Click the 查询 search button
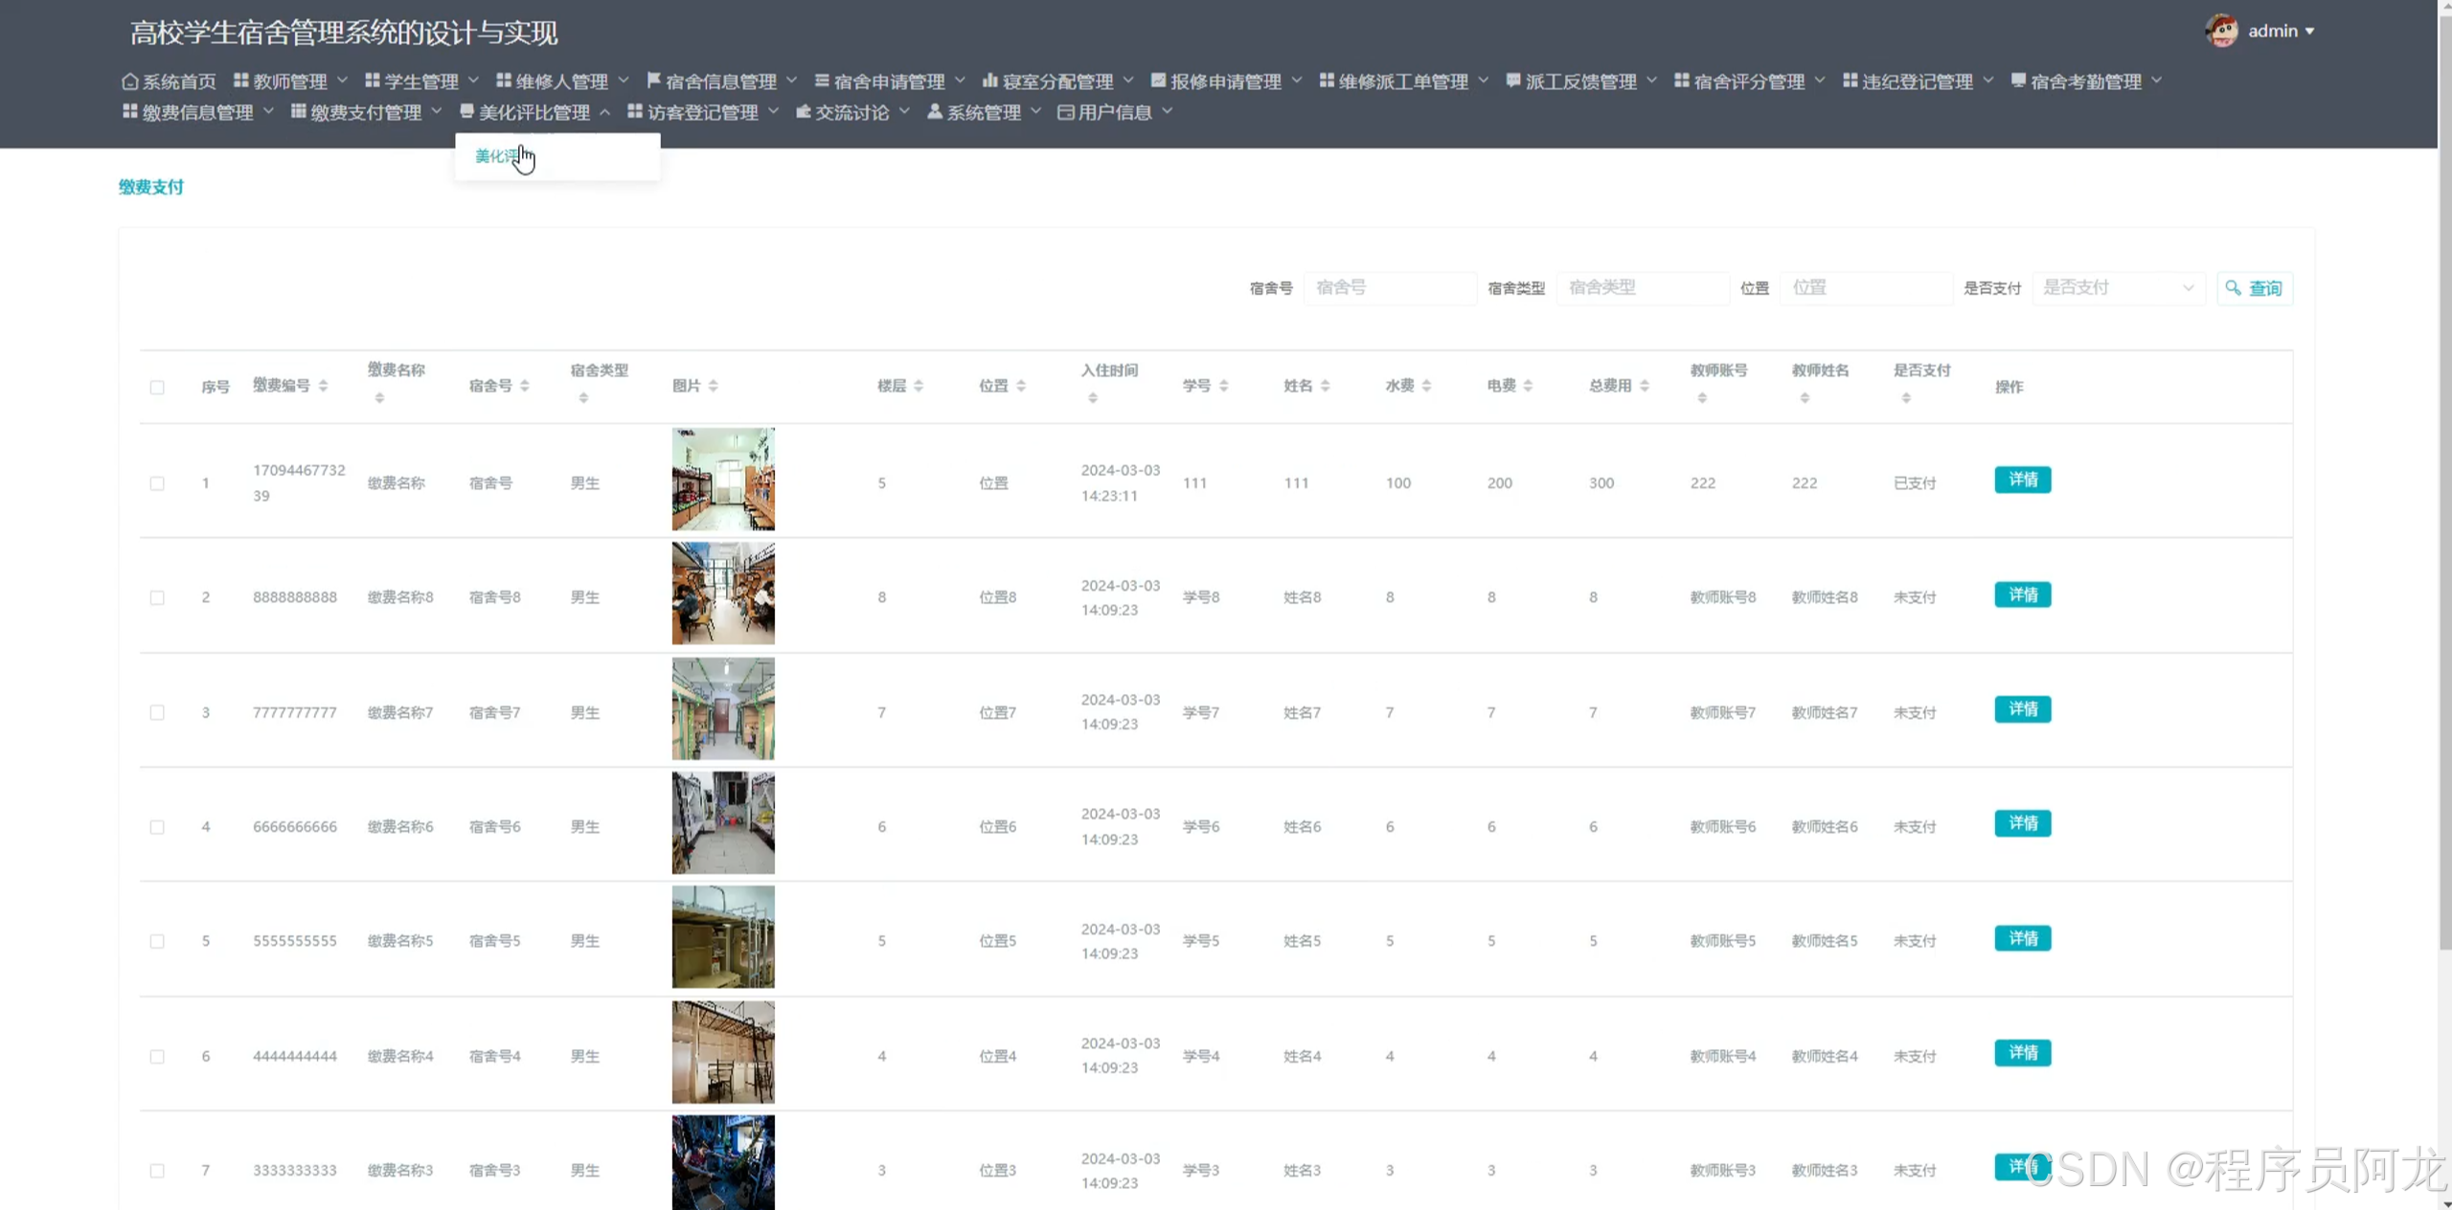 (x=2254, y=288)
